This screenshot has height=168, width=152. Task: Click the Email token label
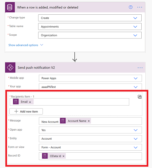(24, 102)
